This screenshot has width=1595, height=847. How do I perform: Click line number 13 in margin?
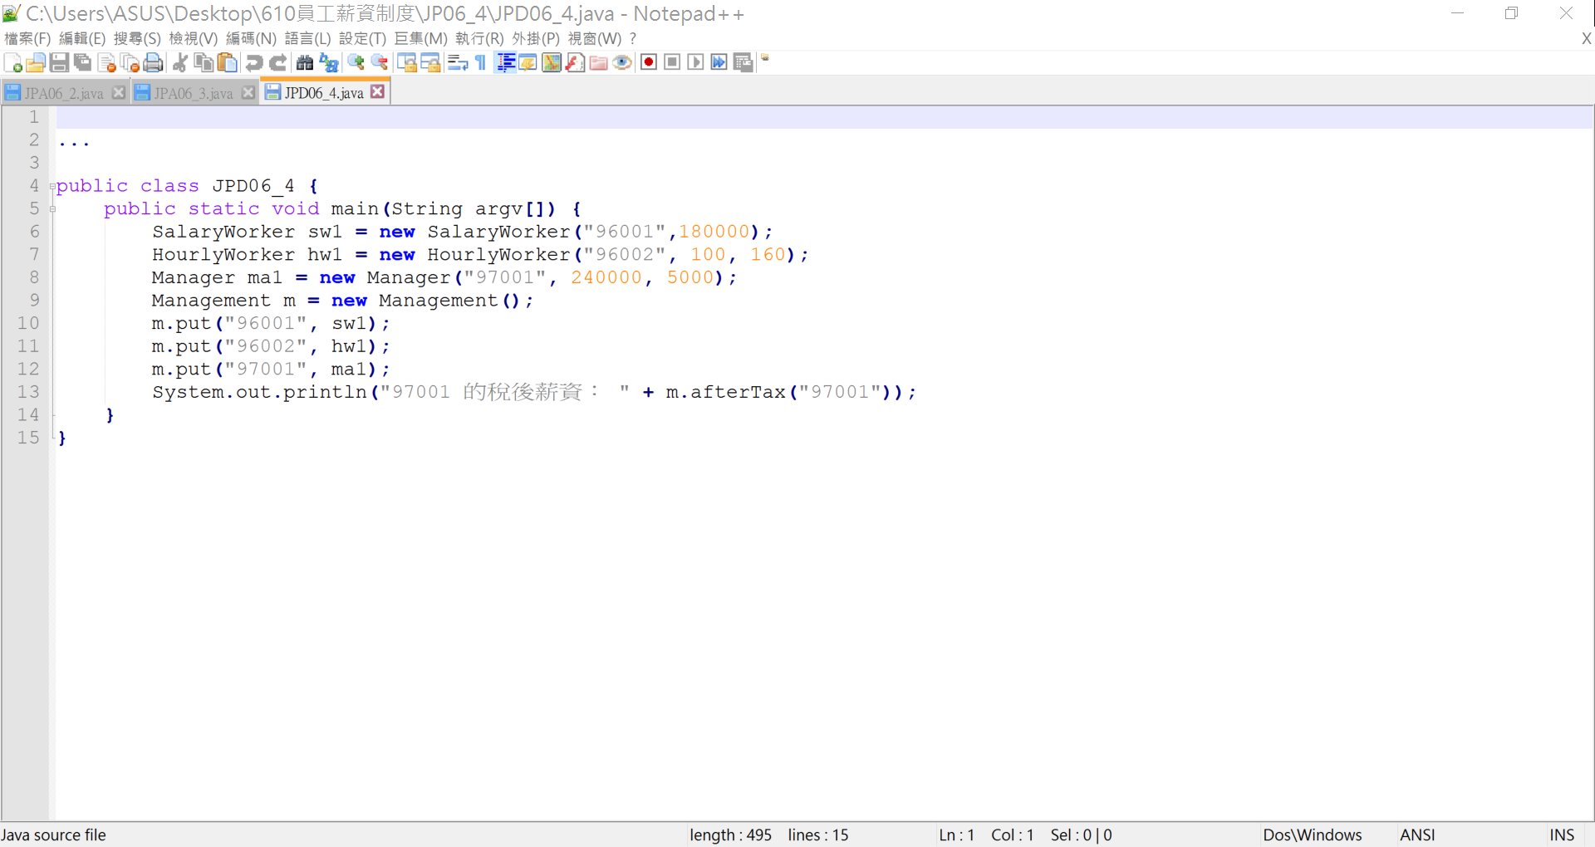pos(28,392)
